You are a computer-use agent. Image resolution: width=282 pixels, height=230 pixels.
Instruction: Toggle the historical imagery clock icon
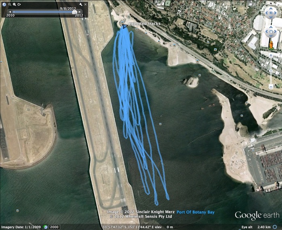4,4
